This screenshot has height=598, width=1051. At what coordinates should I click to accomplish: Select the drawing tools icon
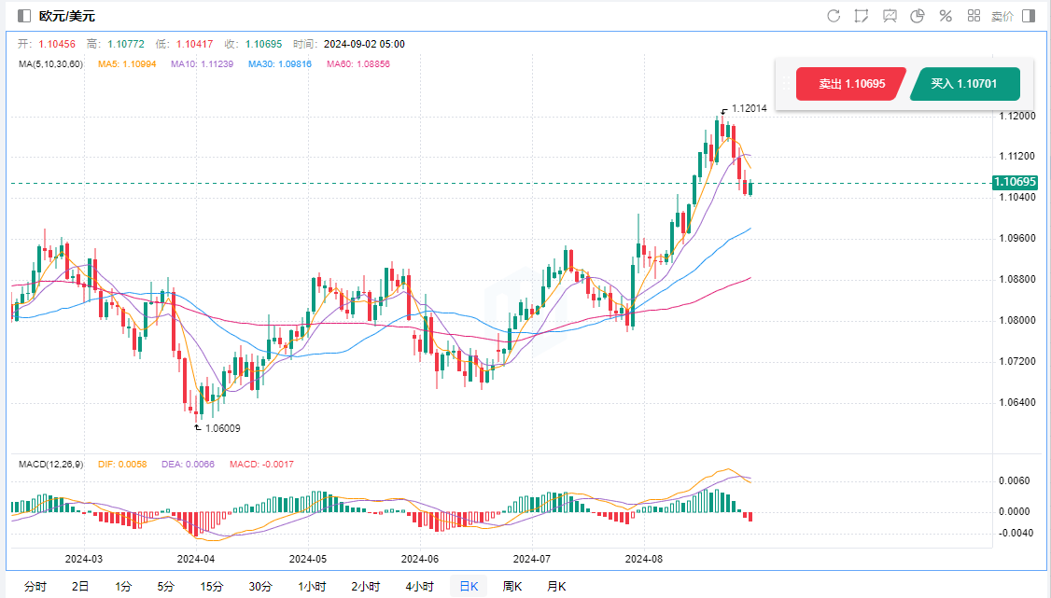[x=862, y=16]
